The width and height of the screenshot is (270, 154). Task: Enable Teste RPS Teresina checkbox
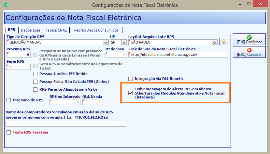(x=8, y=132)
